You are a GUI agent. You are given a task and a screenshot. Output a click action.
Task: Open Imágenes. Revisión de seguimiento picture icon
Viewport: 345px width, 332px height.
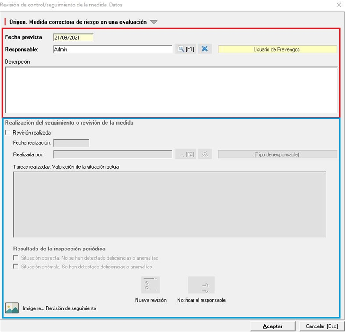point(12,308)
